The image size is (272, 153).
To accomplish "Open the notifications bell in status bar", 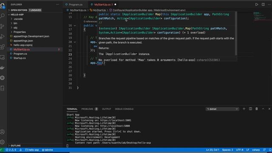I will (270, 150).
